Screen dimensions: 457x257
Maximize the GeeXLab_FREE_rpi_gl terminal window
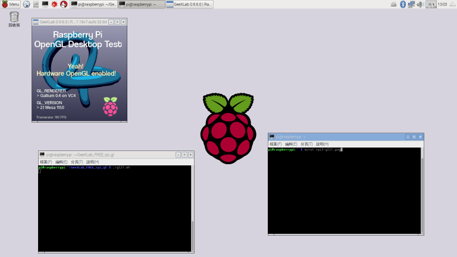pos(184,155)
